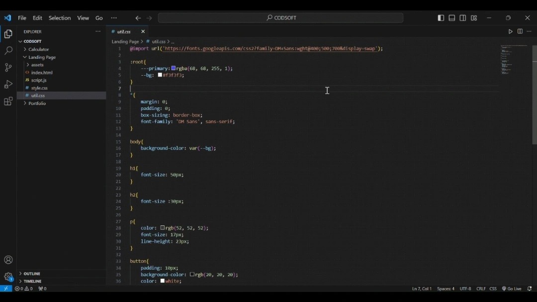Click util.css in the breadcrumb
Image resolution: width=537 pixels, height=302 pixels.
tap(159, 41)
